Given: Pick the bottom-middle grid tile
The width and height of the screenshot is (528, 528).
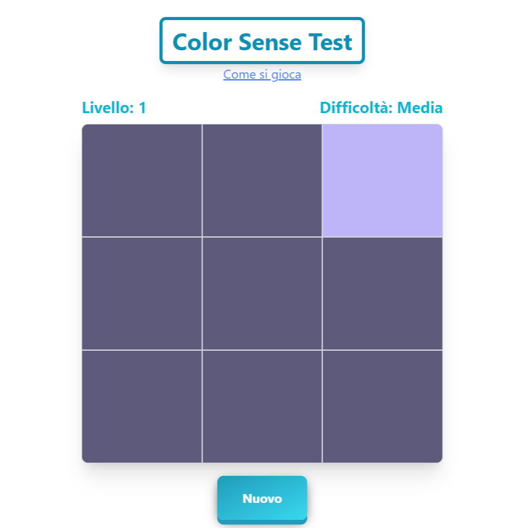Looking at the screenshot, I should (x=262, y=406).
